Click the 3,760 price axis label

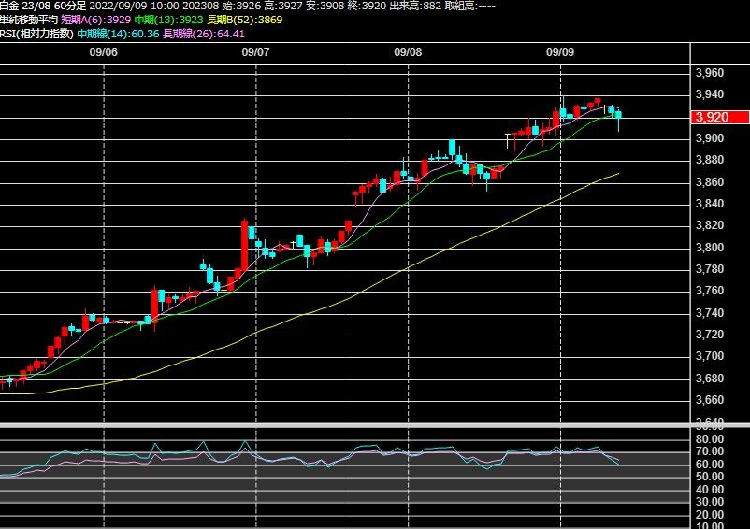[710, 291]
